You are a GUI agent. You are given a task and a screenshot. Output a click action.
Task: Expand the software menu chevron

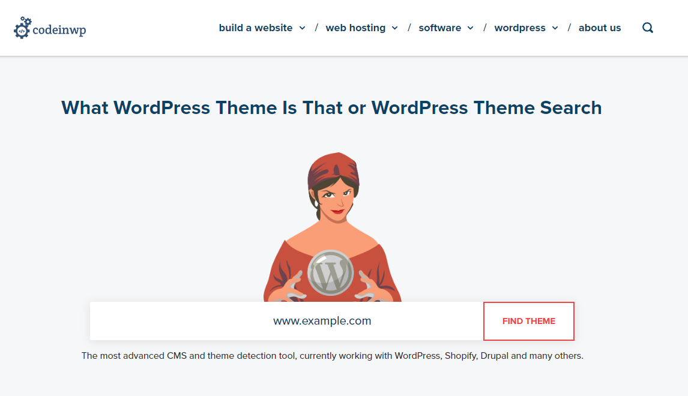[470, 28]
